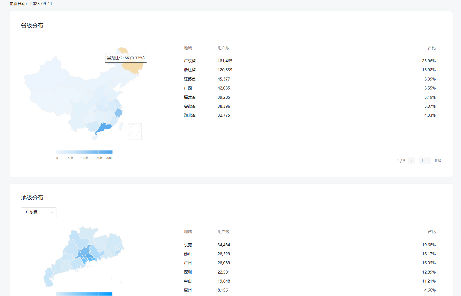461x296 pixels.
Task: Click the user count 19,648
Action: (224, 281)
